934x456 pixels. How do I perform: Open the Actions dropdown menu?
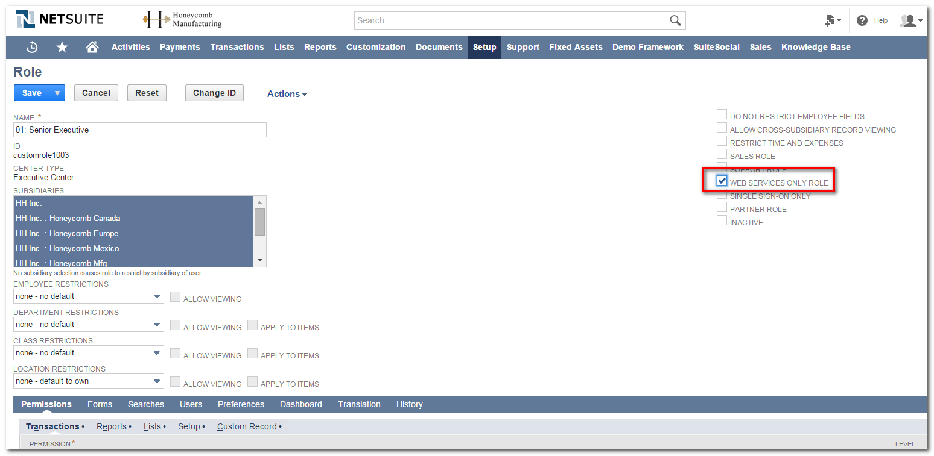(x=287, y=93)
